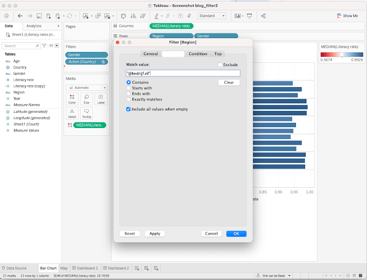This screenshot has width=367, height=280.
Task: Toggle Include all values when empty
Action: pos(128,109)
